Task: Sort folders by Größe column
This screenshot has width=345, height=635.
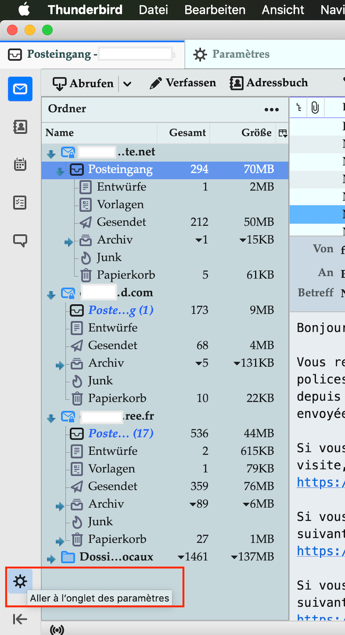Action: [x=244, y=133]
